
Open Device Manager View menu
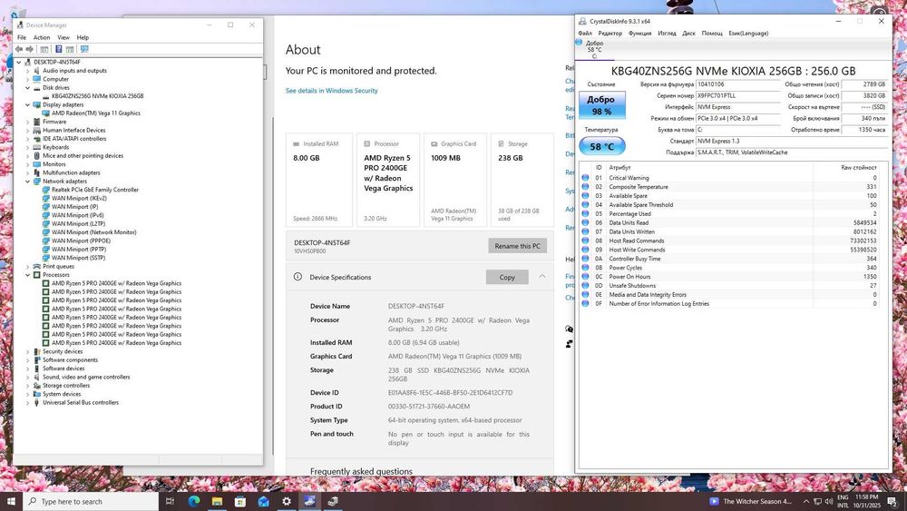63,37
